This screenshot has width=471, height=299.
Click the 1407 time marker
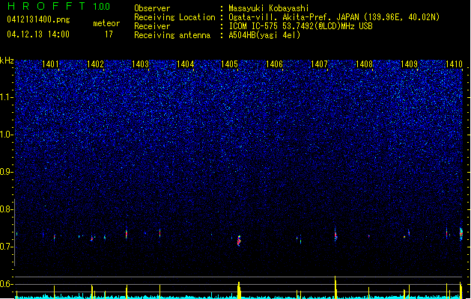319,64
